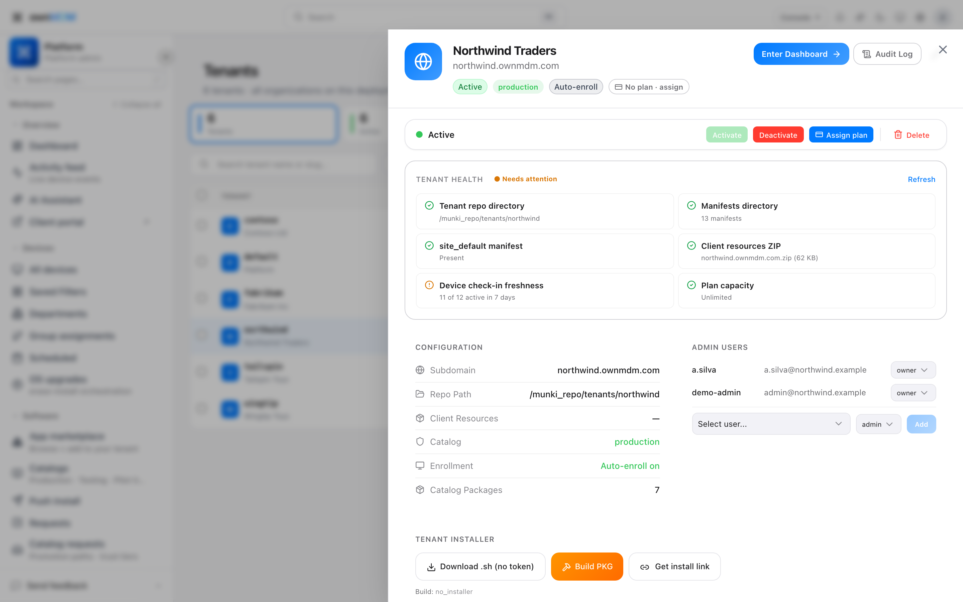Click the Auto-enroll badge

pos(576,87)
